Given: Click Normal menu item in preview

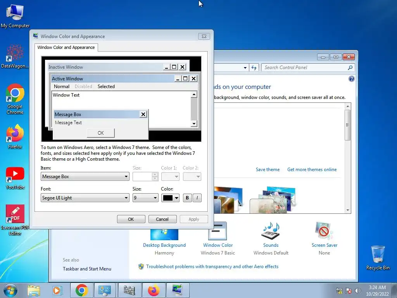Looking at the screenshot, I should [x=62, y=87].
